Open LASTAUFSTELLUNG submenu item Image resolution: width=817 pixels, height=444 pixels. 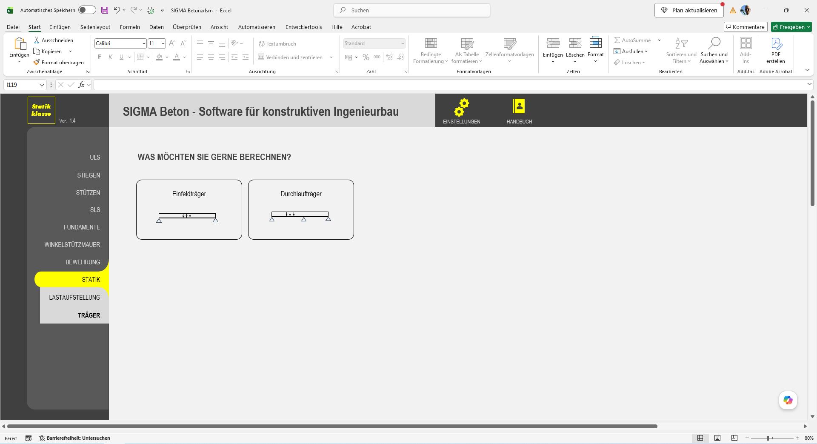click(74, 298)
